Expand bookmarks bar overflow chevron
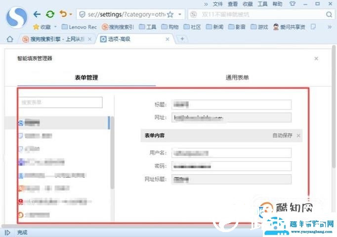Image resolution: width=337 pixels, height=237 pixels. click(x=330, y=27)
